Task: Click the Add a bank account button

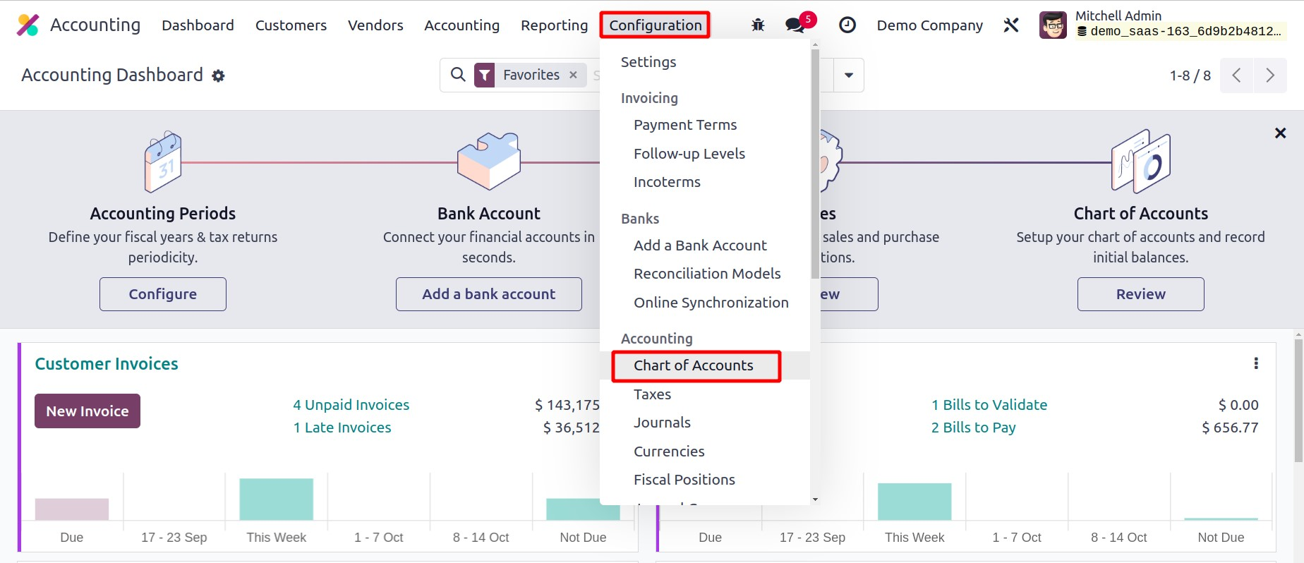Action: 488,294
